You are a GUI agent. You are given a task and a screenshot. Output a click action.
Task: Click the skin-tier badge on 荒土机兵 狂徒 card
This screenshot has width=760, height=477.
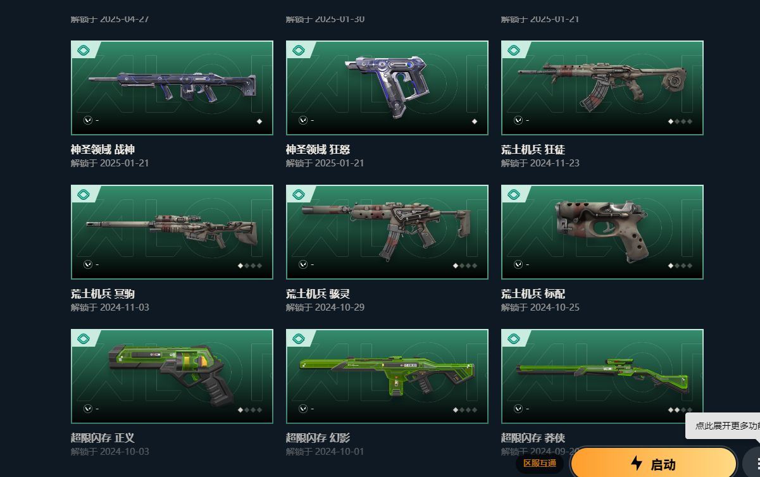click(x=513, y=51)
